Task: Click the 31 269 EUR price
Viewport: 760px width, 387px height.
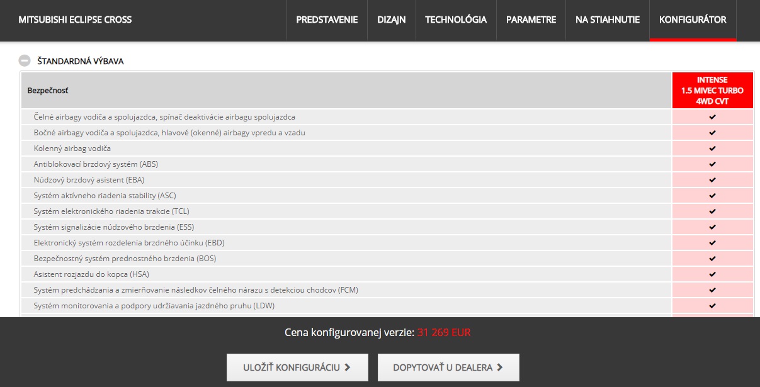Action: click(x=444, y=332)
